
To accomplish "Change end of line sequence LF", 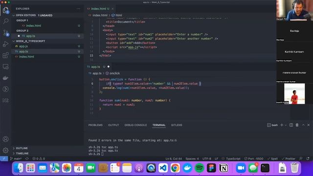I will click(x=216, y=158).
